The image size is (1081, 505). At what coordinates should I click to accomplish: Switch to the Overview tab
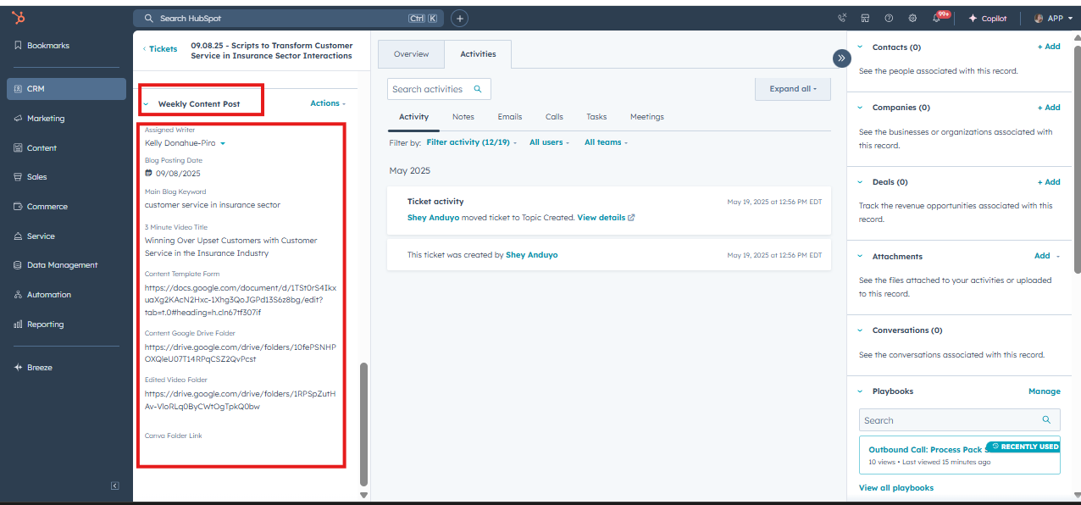411,54
